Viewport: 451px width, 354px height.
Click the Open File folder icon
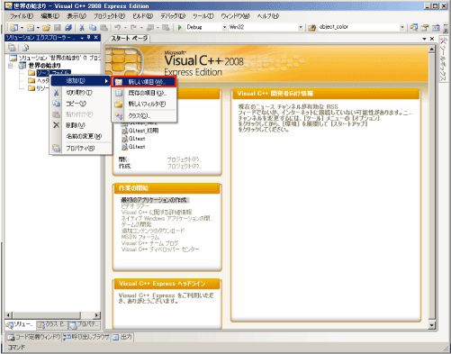[x=46, y=27]
